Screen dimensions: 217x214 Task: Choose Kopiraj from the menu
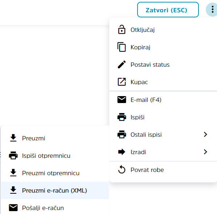(163, 47)
